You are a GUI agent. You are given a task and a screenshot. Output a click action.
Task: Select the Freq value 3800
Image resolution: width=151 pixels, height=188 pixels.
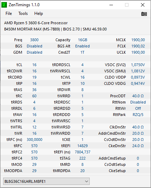point(34,40)
